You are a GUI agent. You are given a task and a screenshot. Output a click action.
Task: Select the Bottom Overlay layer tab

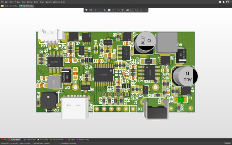tap(57, 140)
